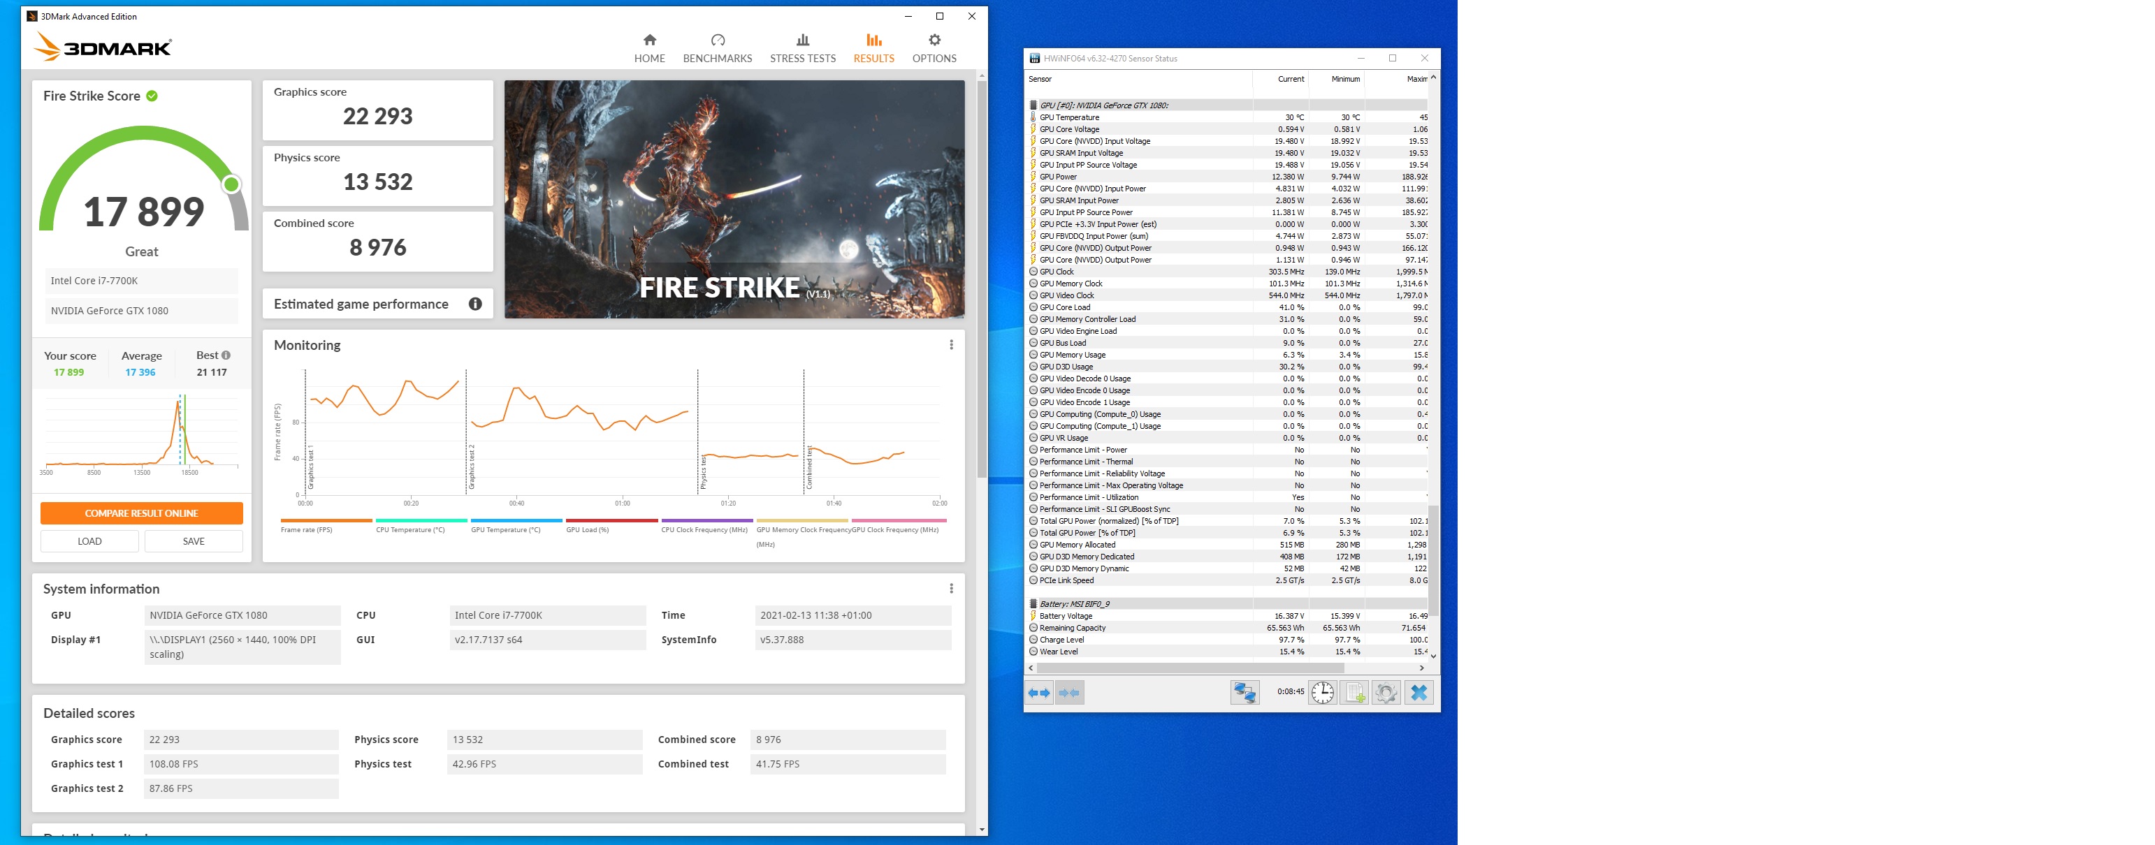Select Performance Limit - Utilization row
The width and height of the screenshot is (2155, 845).
[x=1227, y=497]
